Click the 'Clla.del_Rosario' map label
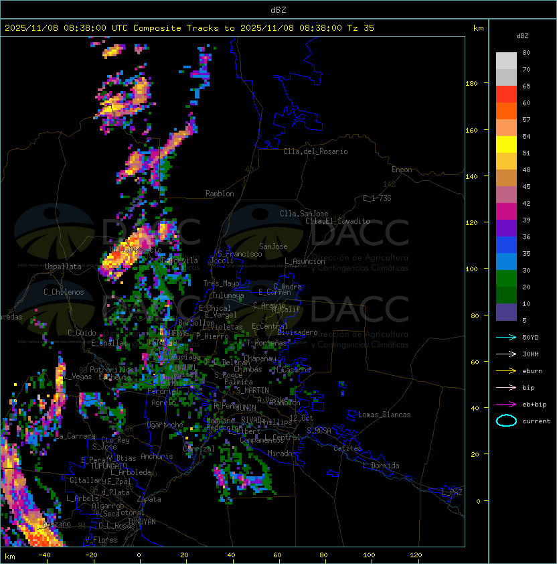Viewport: 557px width, 564px height. pyautogui.click(x=315, y=151)
